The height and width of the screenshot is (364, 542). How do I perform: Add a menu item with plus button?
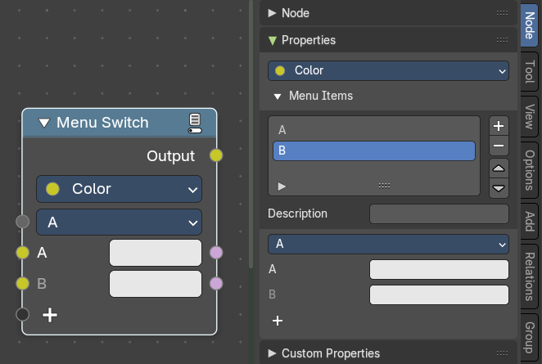tap(499, 126)
